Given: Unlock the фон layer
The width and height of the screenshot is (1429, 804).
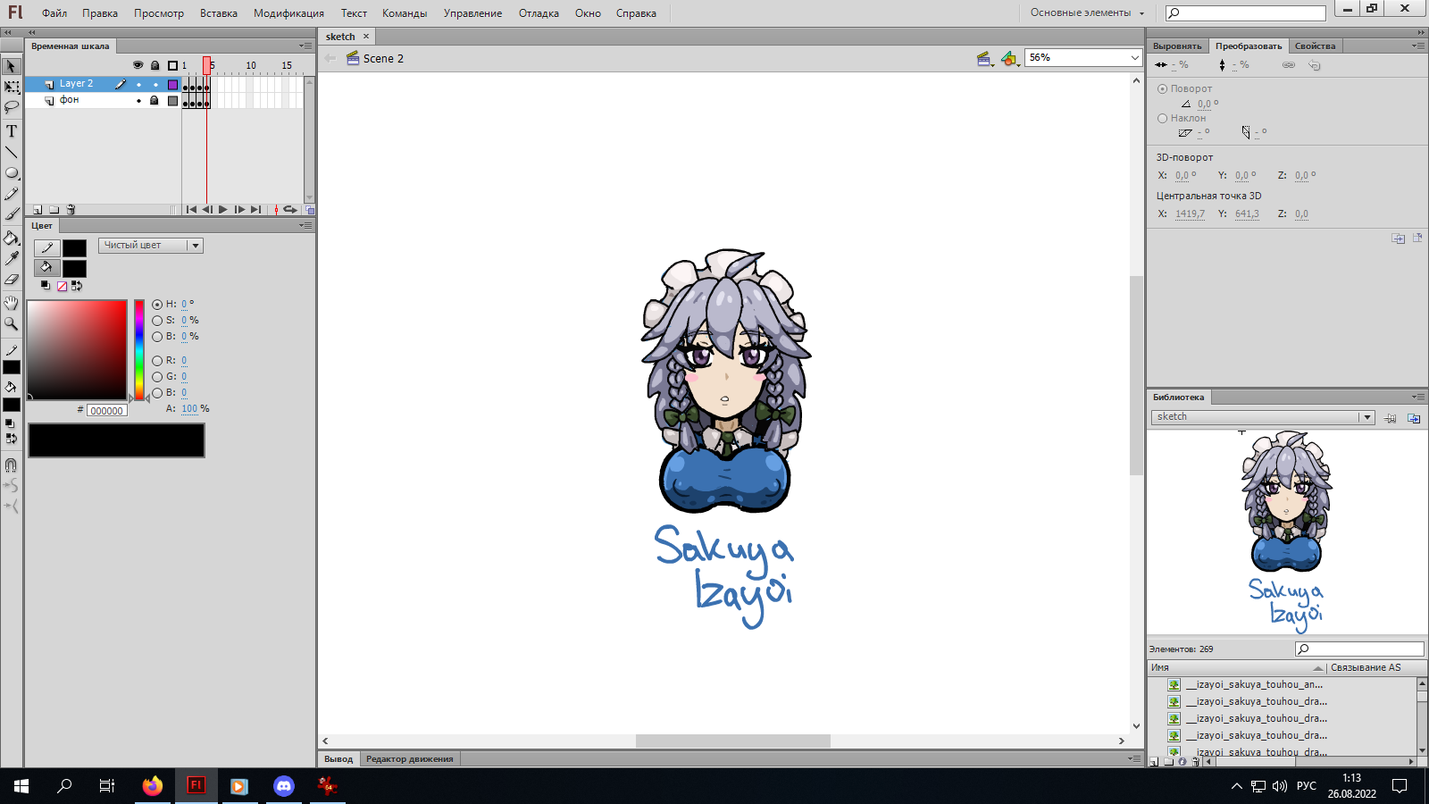Looking at the screenshot, I should point(155,101).
